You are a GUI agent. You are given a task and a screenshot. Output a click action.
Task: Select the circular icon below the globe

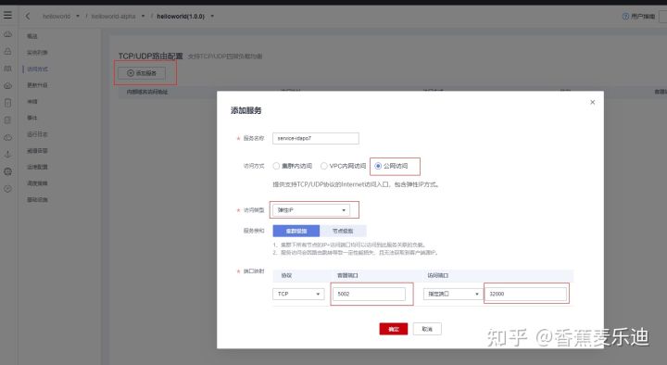pos(7,189)
